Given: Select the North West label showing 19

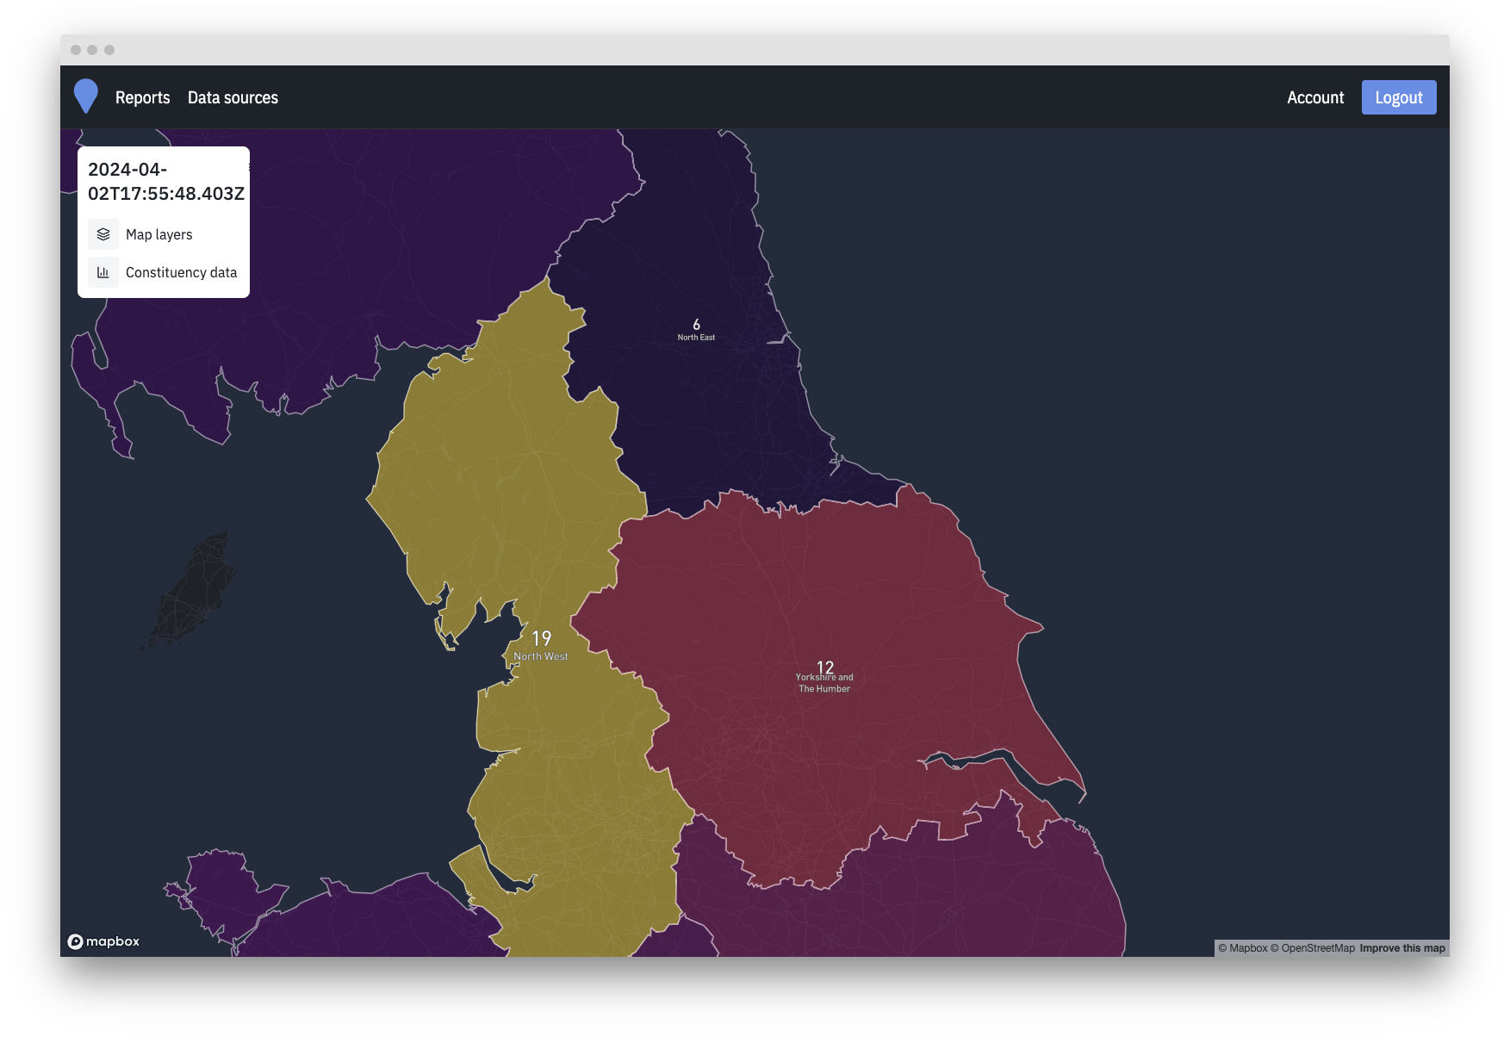Looking at the screenshot, I should pyautogui.click(x=541, y=645).
